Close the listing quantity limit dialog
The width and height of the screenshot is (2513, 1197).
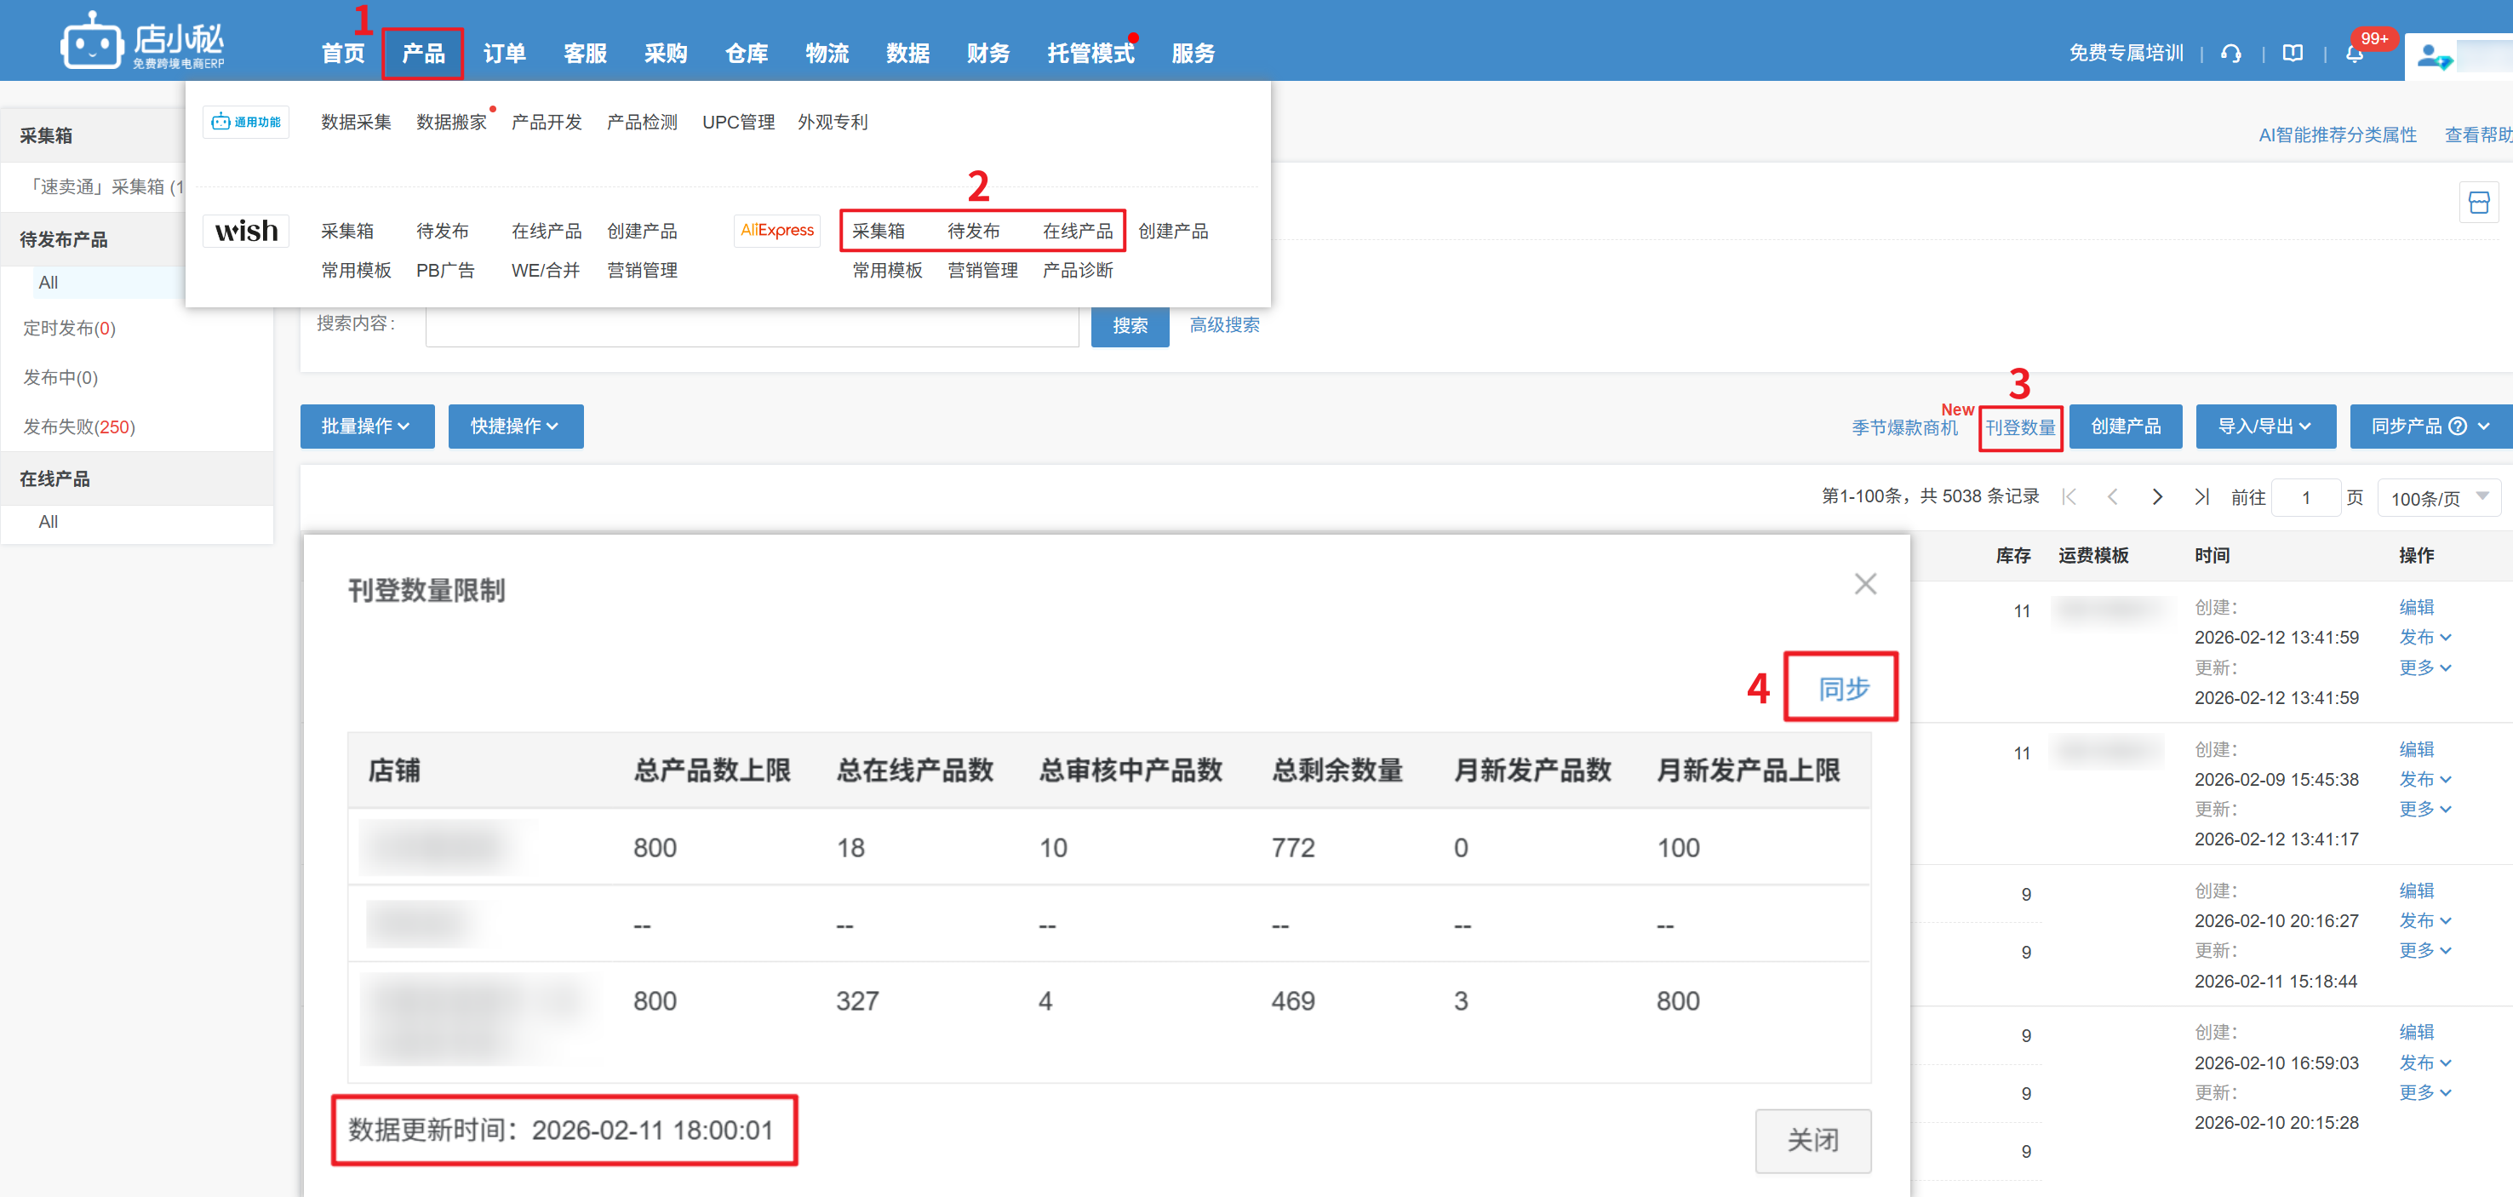(x=1864, y=584)
